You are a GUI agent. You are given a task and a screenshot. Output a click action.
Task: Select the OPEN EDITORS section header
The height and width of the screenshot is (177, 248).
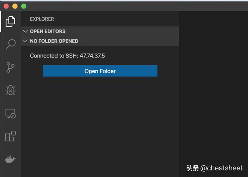[100, 31]
